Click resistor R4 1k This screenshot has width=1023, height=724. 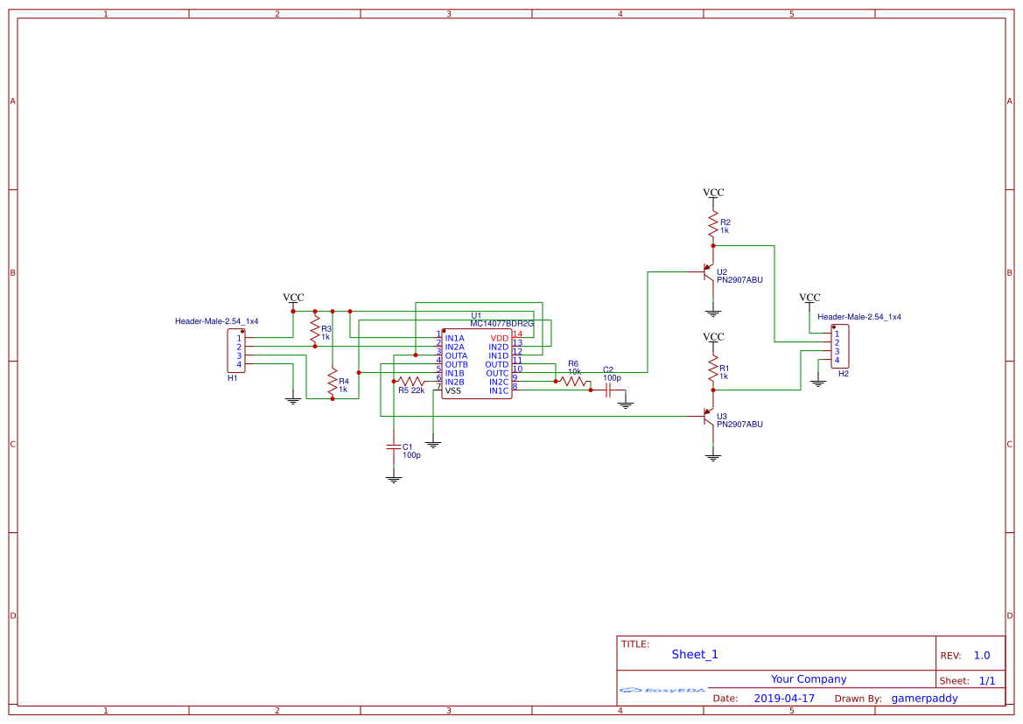coord(333,383)
